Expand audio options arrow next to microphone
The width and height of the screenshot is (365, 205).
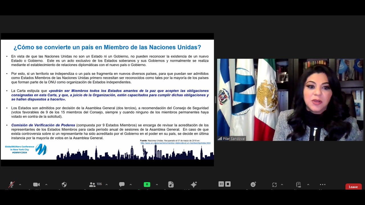(x=20, y=184)
